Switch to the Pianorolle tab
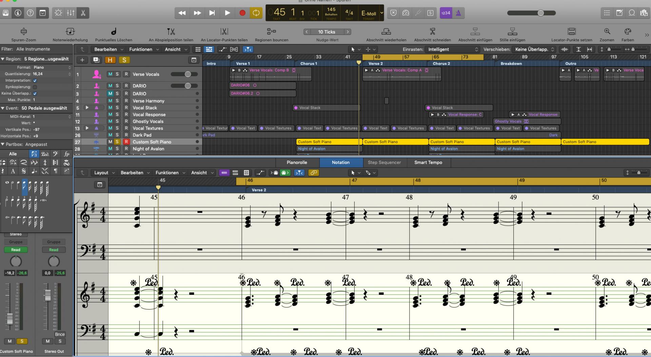Screen dimensions: 651x357 [297, 163]
